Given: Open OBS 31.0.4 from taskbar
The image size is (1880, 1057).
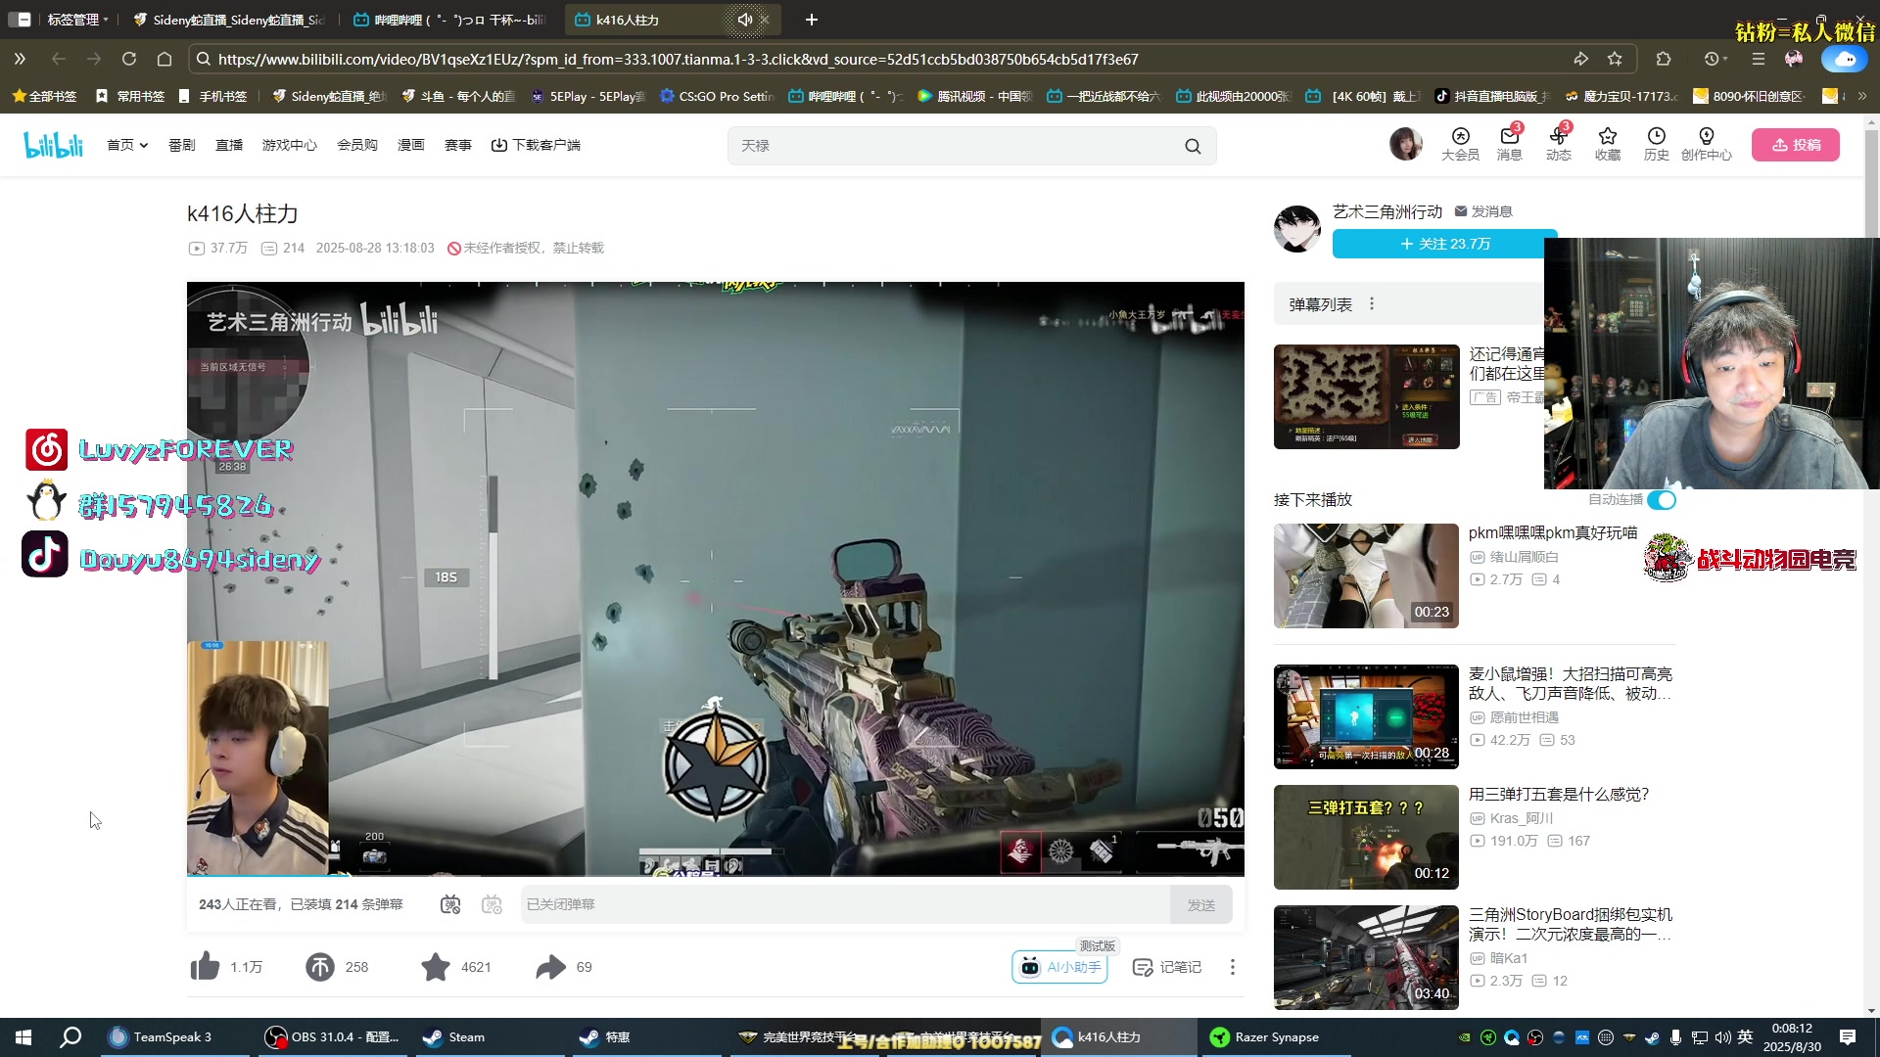Looking at the screenshot, I should [333, 1037].
